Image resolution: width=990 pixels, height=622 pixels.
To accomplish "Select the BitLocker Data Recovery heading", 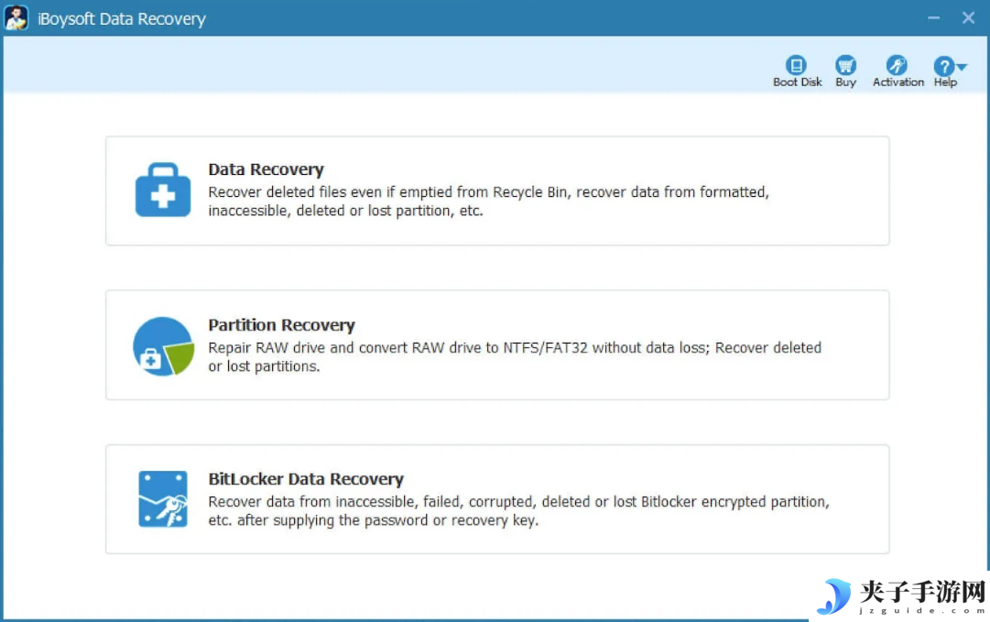I will pyautogui.click(x=306, y=479).
